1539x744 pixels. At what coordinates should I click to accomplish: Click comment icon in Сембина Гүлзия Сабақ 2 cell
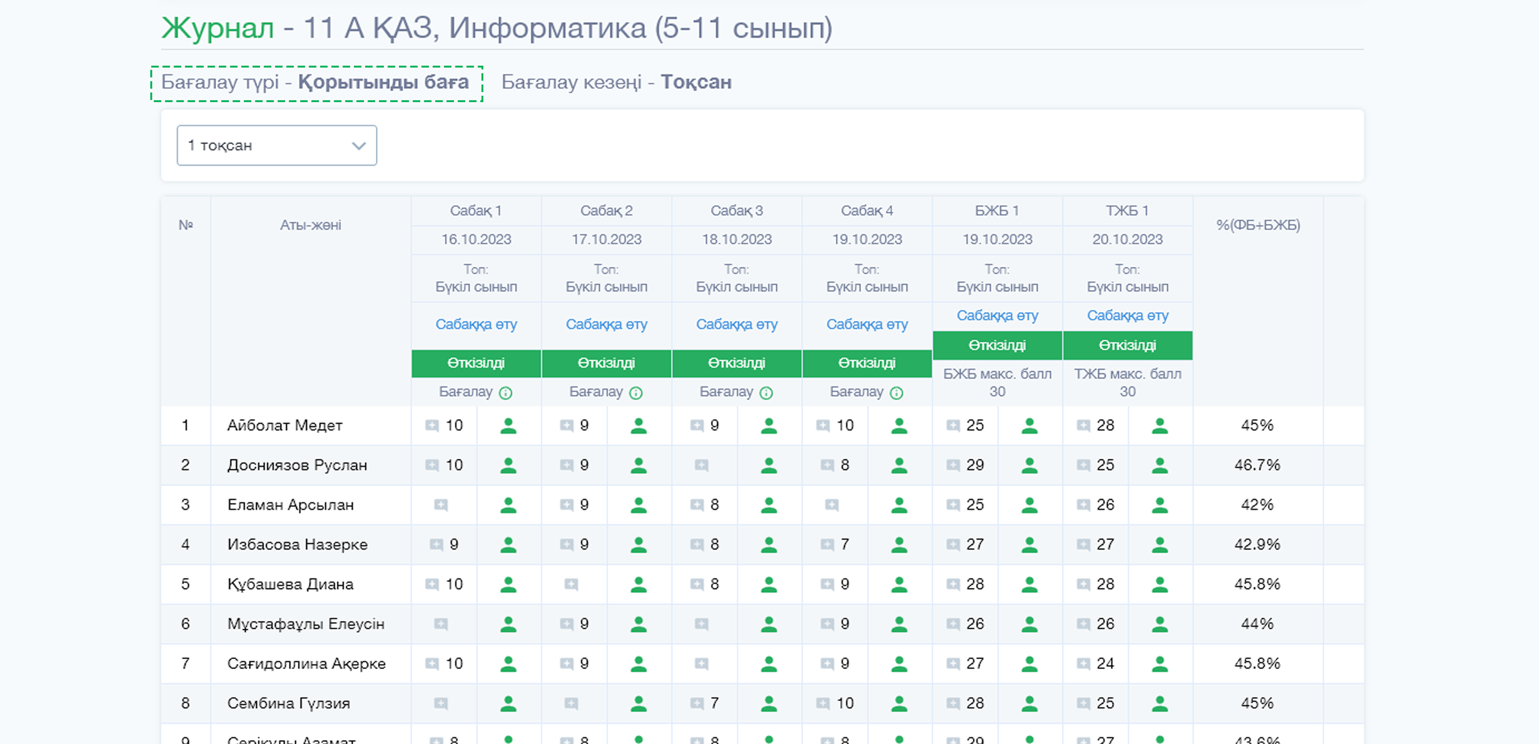(571, 704)
